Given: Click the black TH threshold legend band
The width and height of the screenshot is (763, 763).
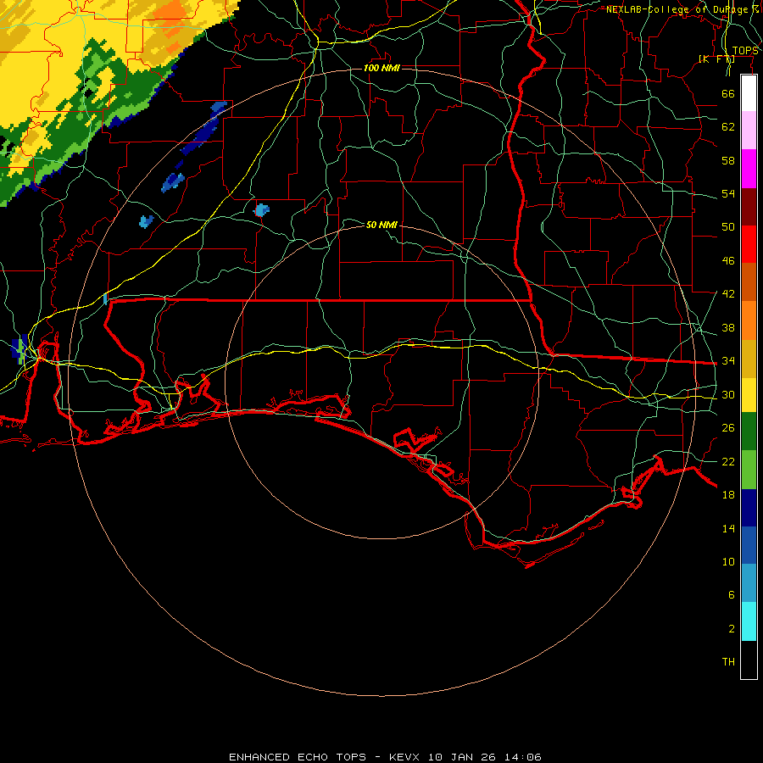Looking at the screenshot, I should [x=749, y=659].
